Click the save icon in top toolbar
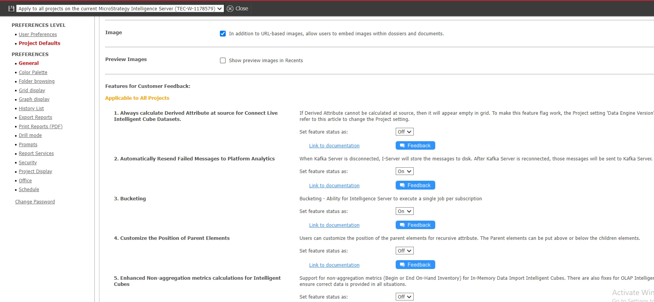Screen dimensions: 654x302 [x=11, y=8]
